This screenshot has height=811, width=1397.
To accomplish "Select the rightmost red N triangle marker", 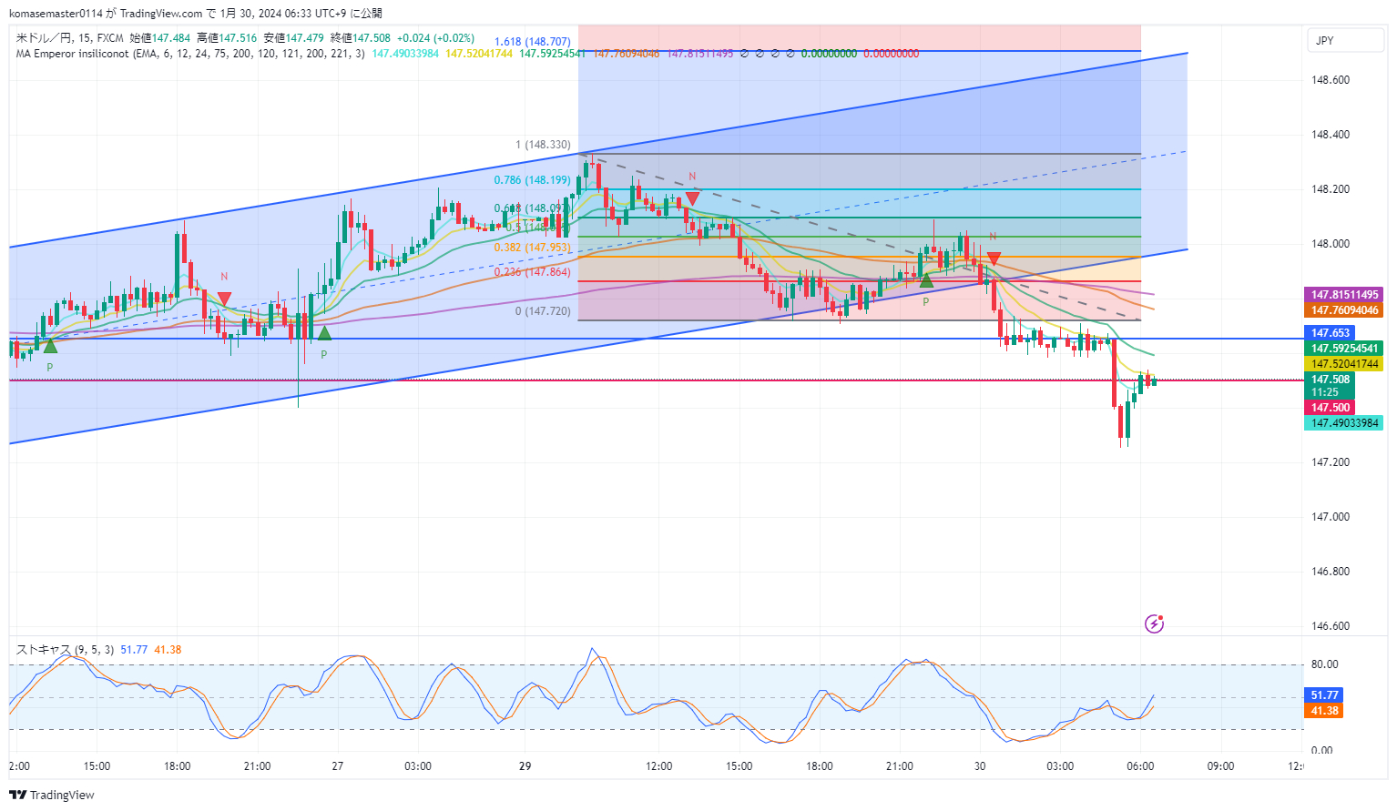I will [994, 259].
